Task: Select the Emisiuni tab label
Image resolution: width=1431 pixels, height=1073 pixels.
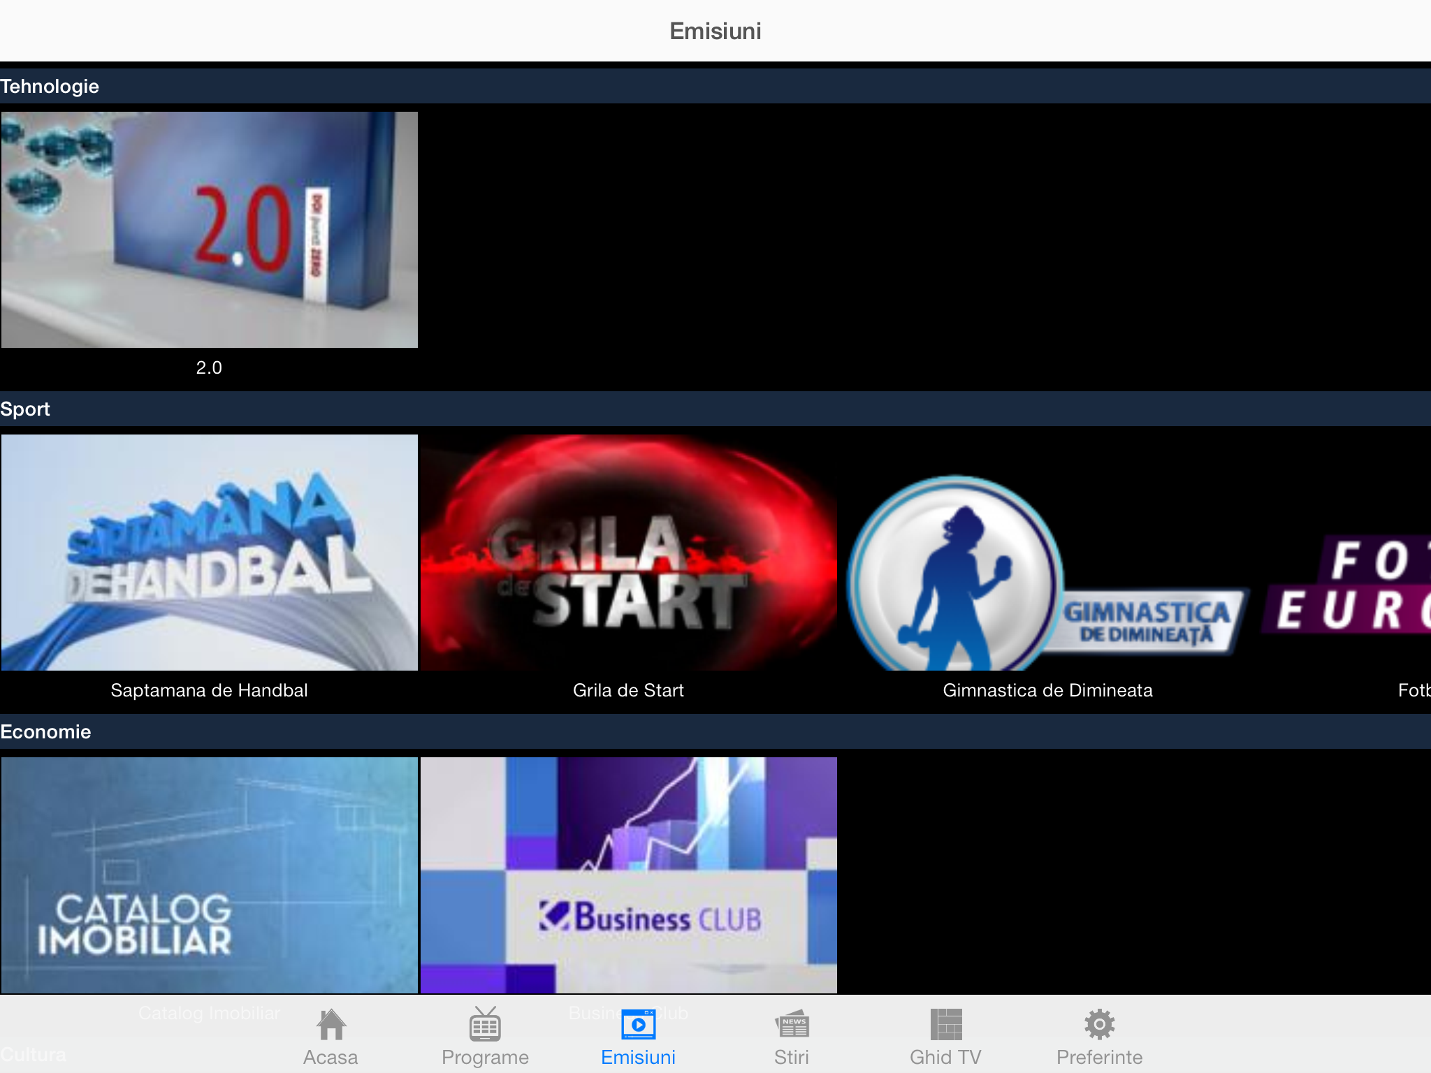Action: point(638,1057)
